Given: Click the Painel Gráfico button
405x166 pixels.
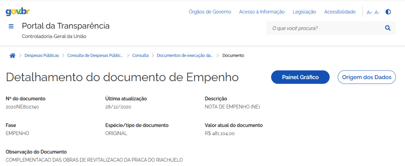Looking at the screenshot, I should point(300,77).
